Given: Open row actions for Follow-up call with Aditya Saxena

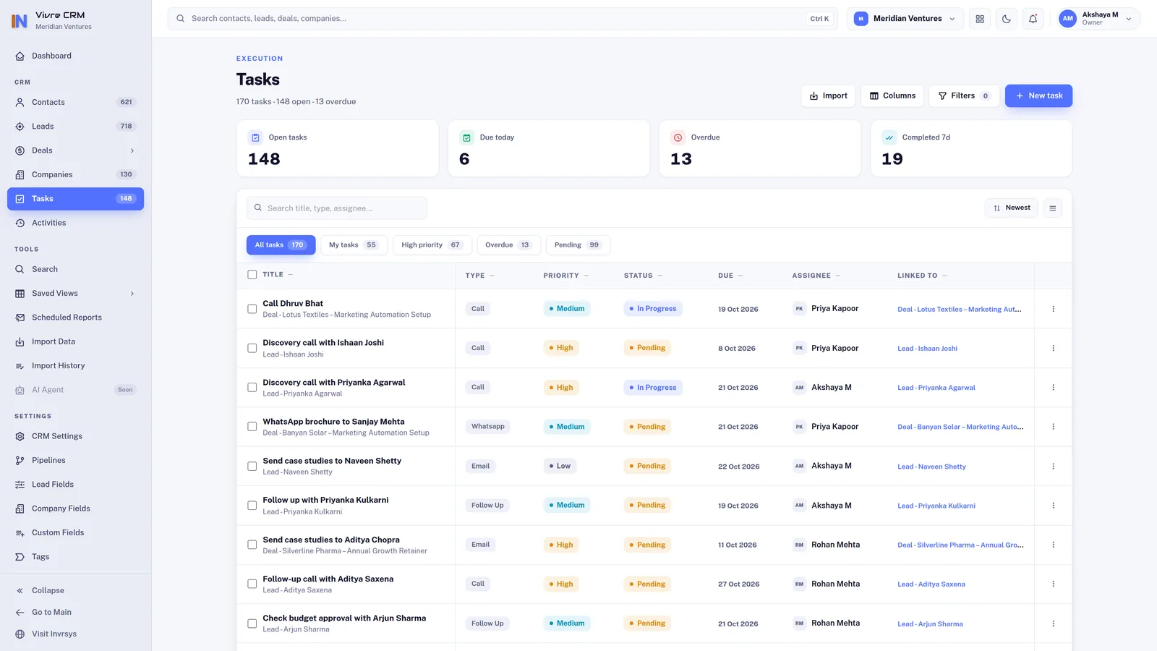Looking at the screenshot, I should pos(1053,584).
